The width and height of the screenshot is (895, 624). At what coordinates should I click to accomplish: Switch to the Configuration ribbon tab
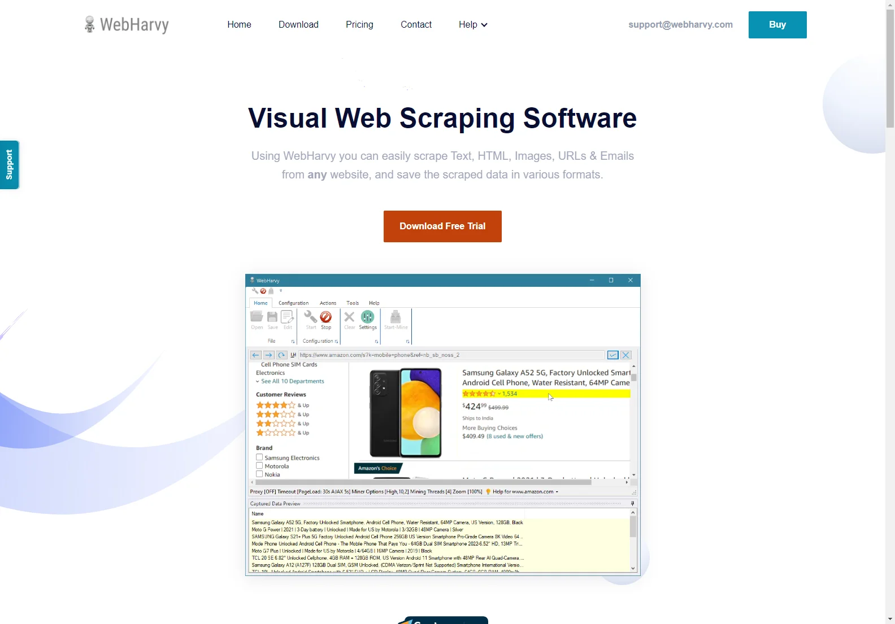pyautogui.click(x=294, y=303)
